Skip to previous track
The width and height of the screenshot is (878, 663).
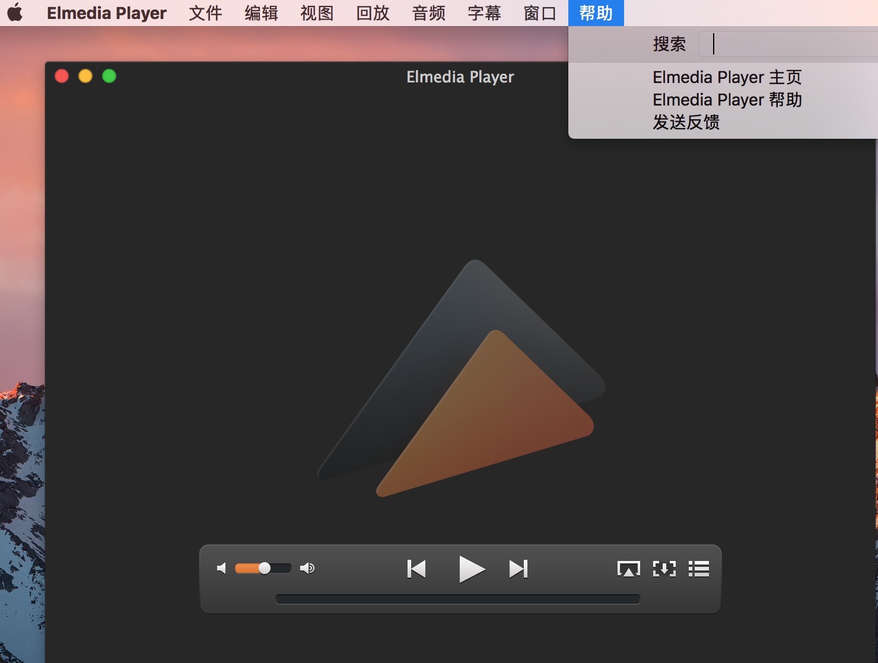(x=416, y=569)
